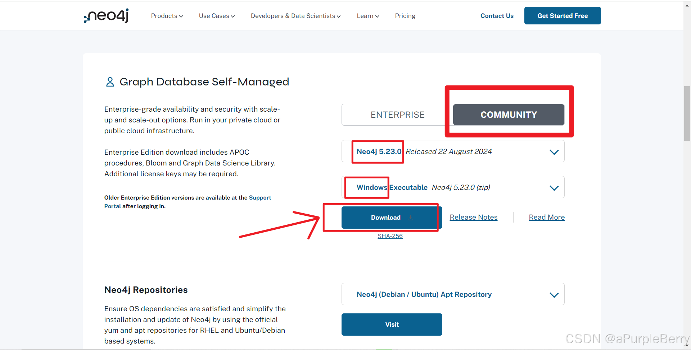Screen dimensions: 691x350
Task: Open the Products menu
Action: [x=167, y=16]
